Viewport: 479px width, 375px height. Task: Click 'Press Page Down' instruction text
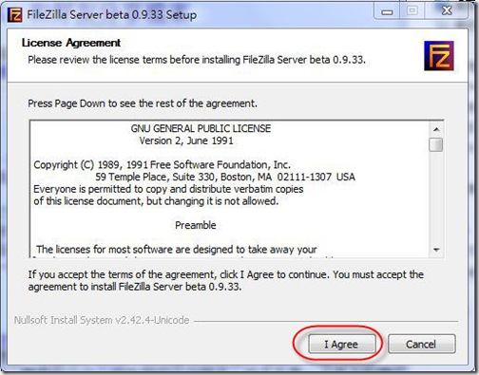[143, 103]
